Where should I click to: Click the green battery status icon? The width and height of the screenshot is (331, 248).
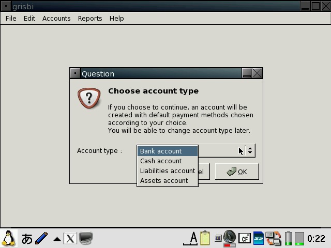pyautogui.click(x=289, y=238)
